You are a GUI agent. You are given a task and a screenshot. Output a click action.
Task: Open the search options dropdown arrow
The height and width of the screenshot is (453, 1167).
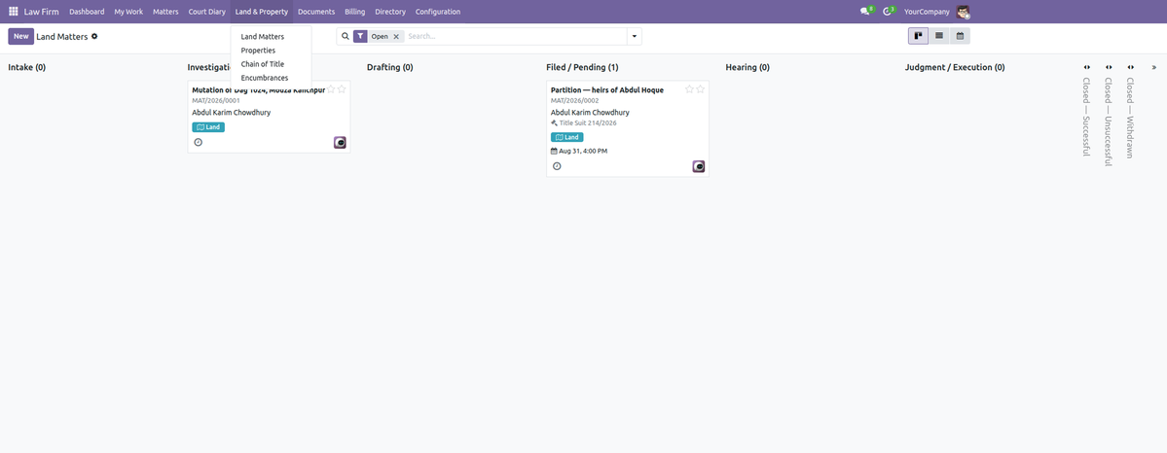click(634, 36)
